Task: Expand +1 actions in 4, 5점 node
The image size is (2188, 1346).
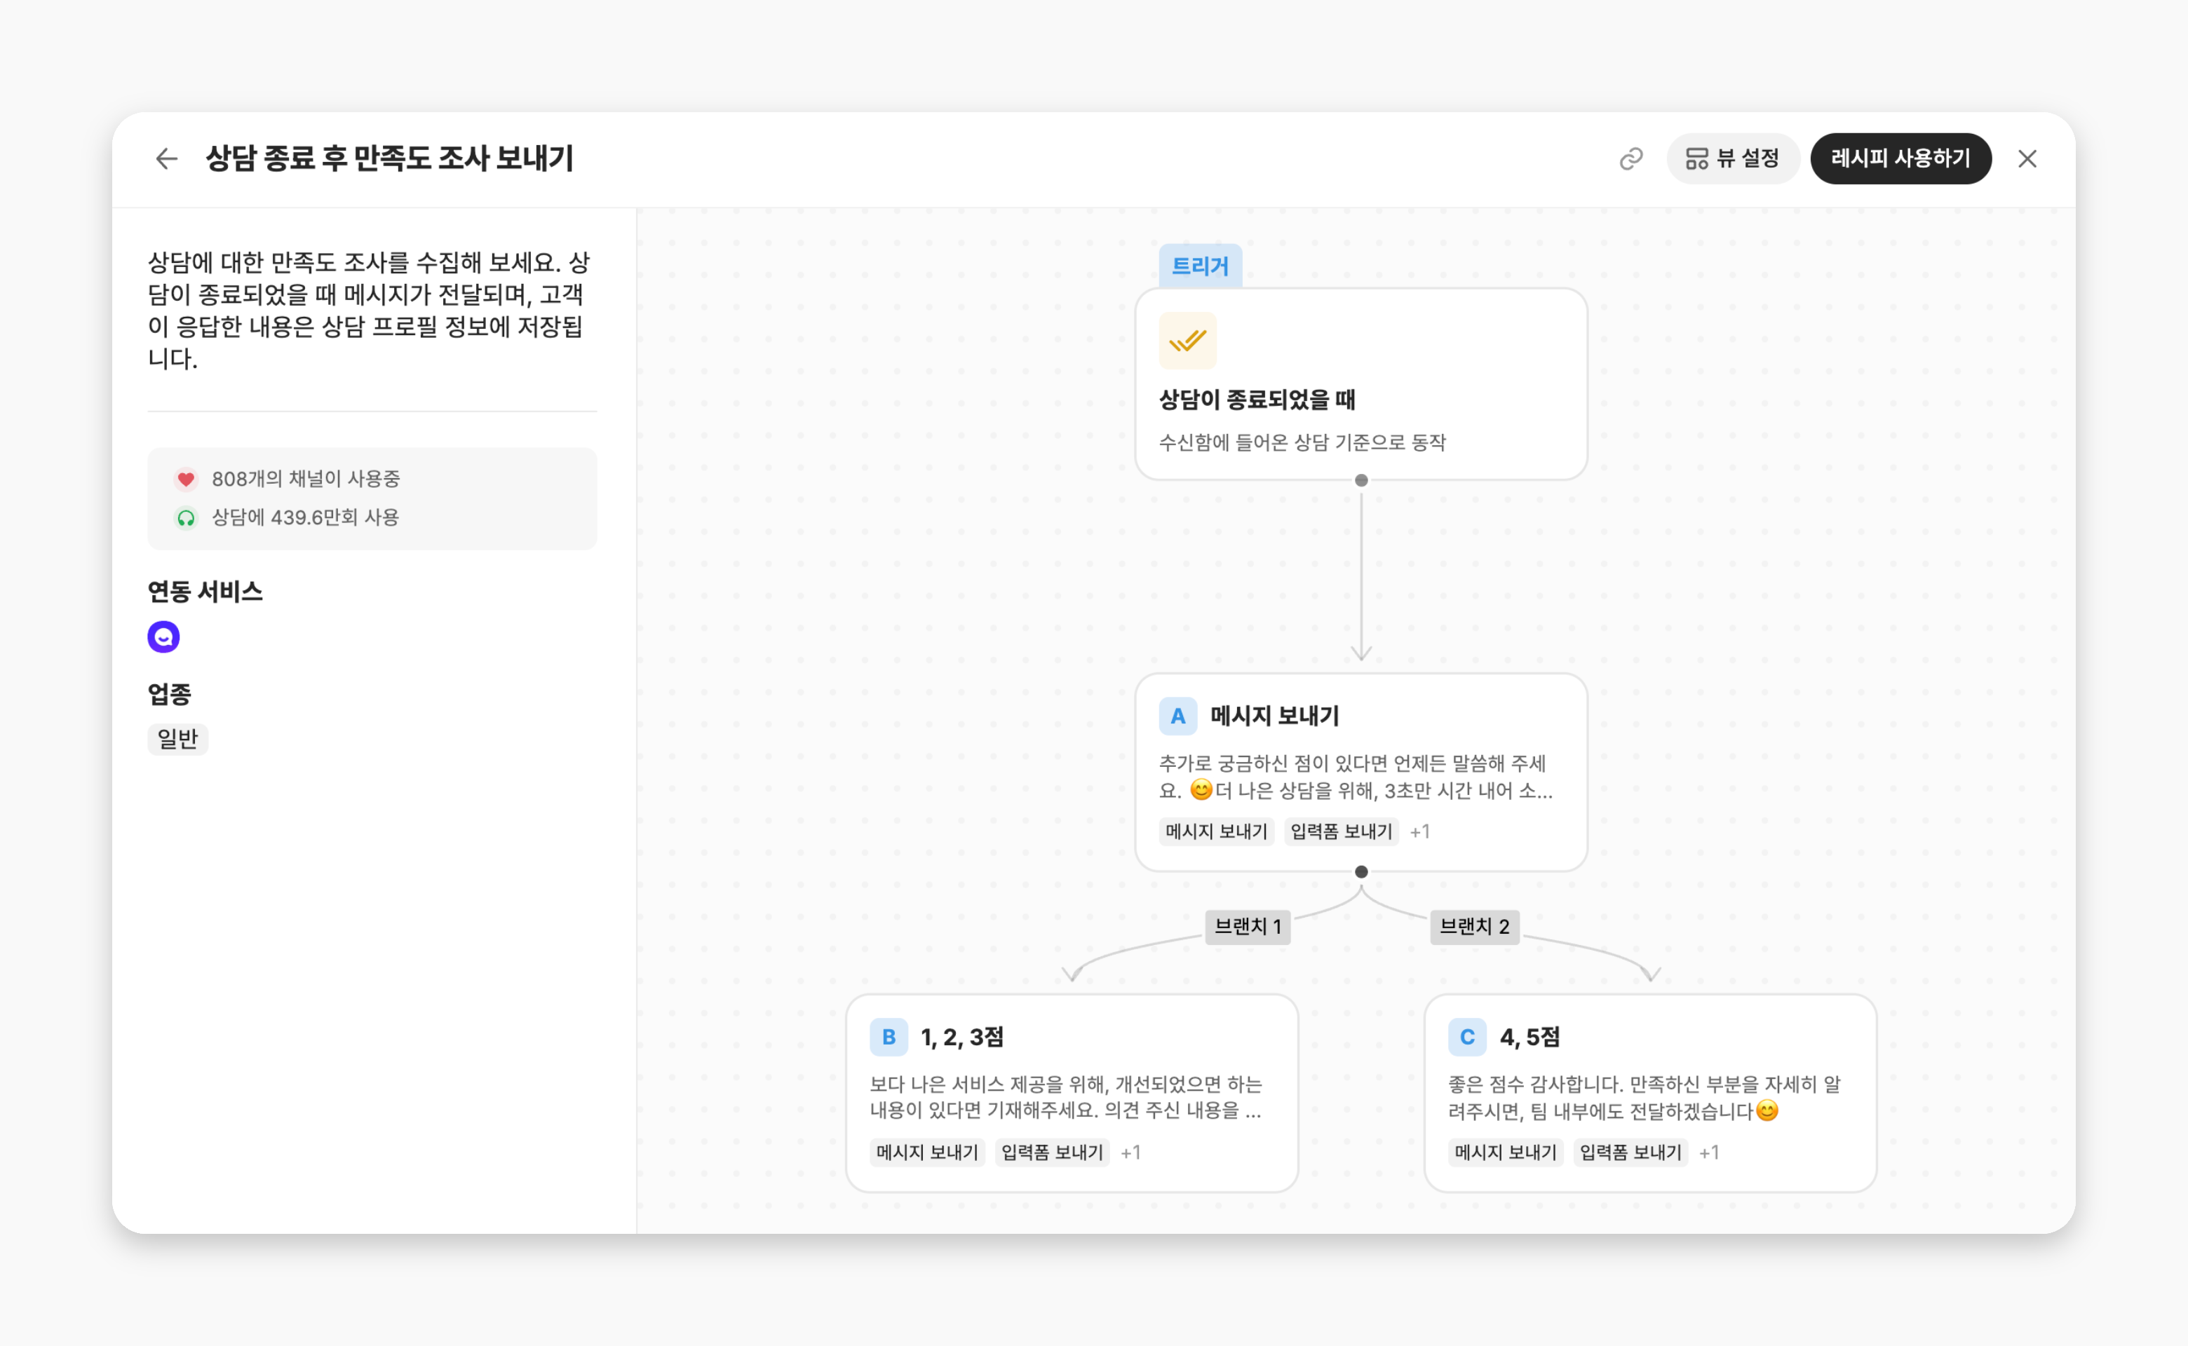Action: click(1708, 1152)
